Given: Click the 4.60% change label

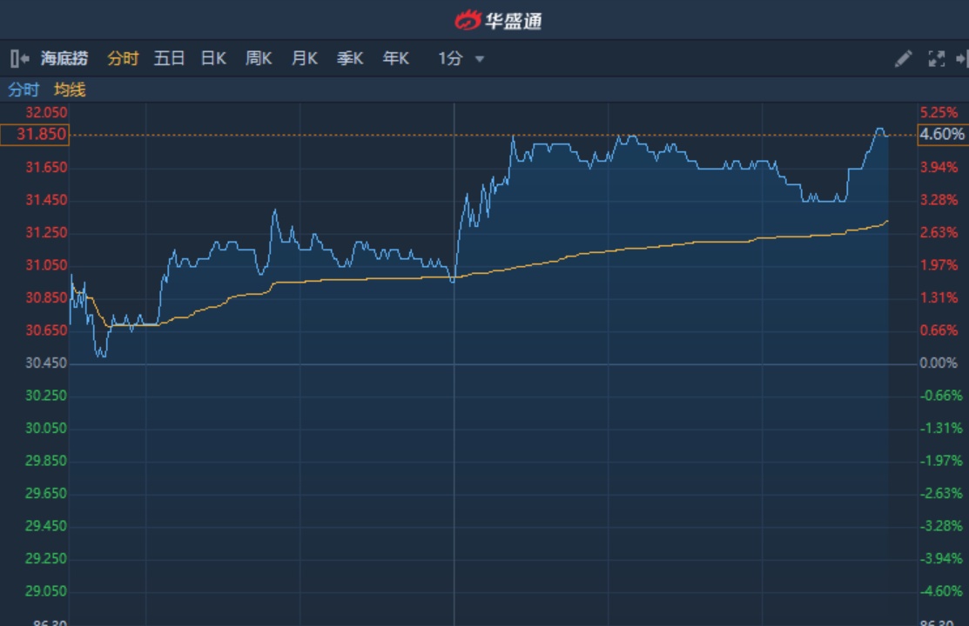Looking at the screenshot, I should [x=942, y=135].
